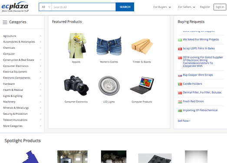Select the Chemicals category

[x=9, y=48]
